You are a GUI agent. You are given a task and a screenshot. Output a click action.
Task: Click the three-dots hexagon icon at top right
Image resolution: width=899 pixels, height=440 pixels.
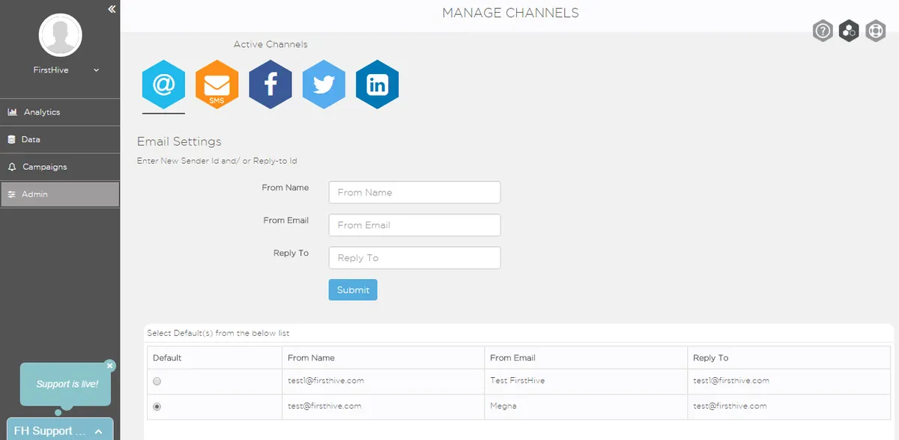[849, 31]
